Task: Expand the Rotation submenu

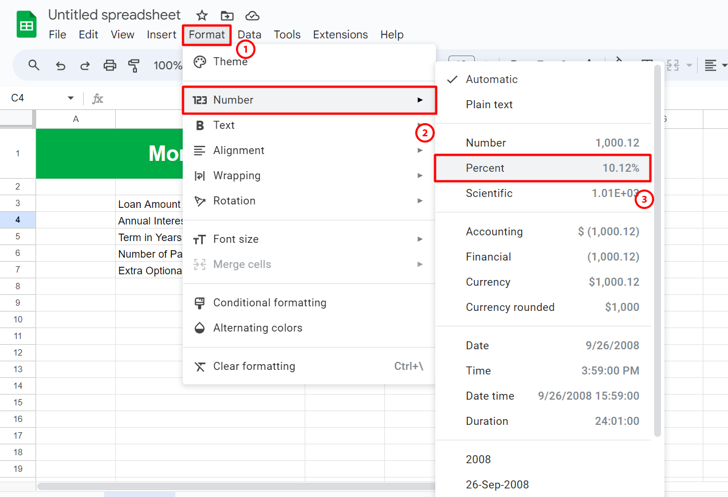Action: pos(309,201)
